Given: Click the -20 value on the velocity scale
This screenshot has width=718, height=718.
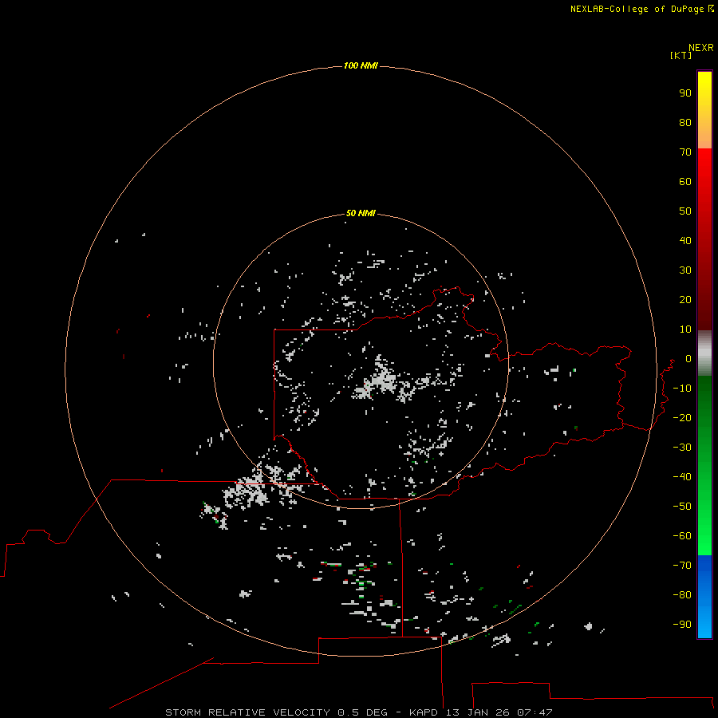Looking at the screenshot, I should 682,417.
